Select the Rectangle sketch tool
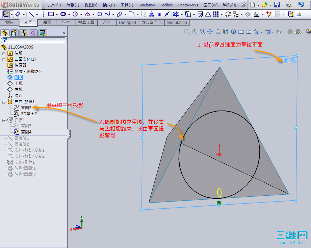Viewport: 311px width, 248px height. point(51,14)
